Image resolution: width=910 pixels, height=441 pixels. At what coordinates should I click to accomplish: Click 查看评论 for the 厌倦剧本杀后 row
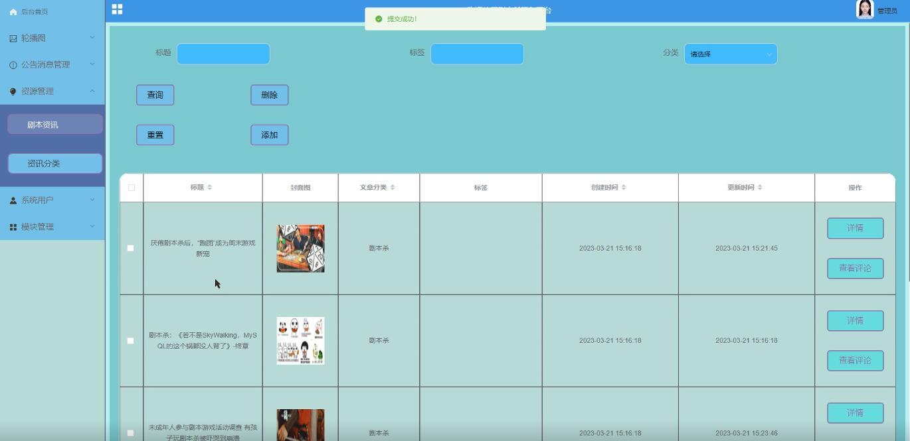click(x=856, y=268)
